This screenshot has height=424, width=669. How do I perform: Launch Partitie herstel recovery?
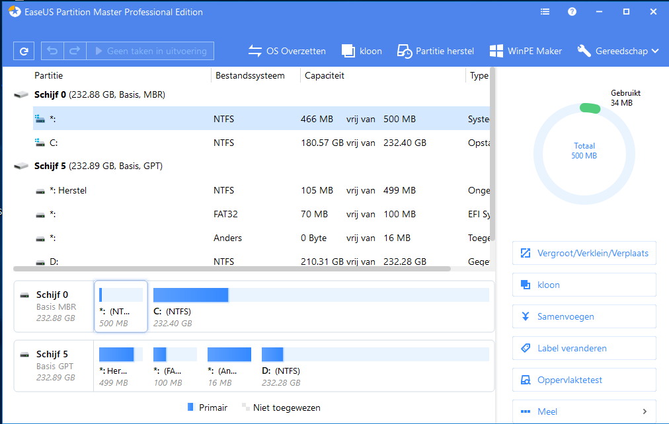435,51
